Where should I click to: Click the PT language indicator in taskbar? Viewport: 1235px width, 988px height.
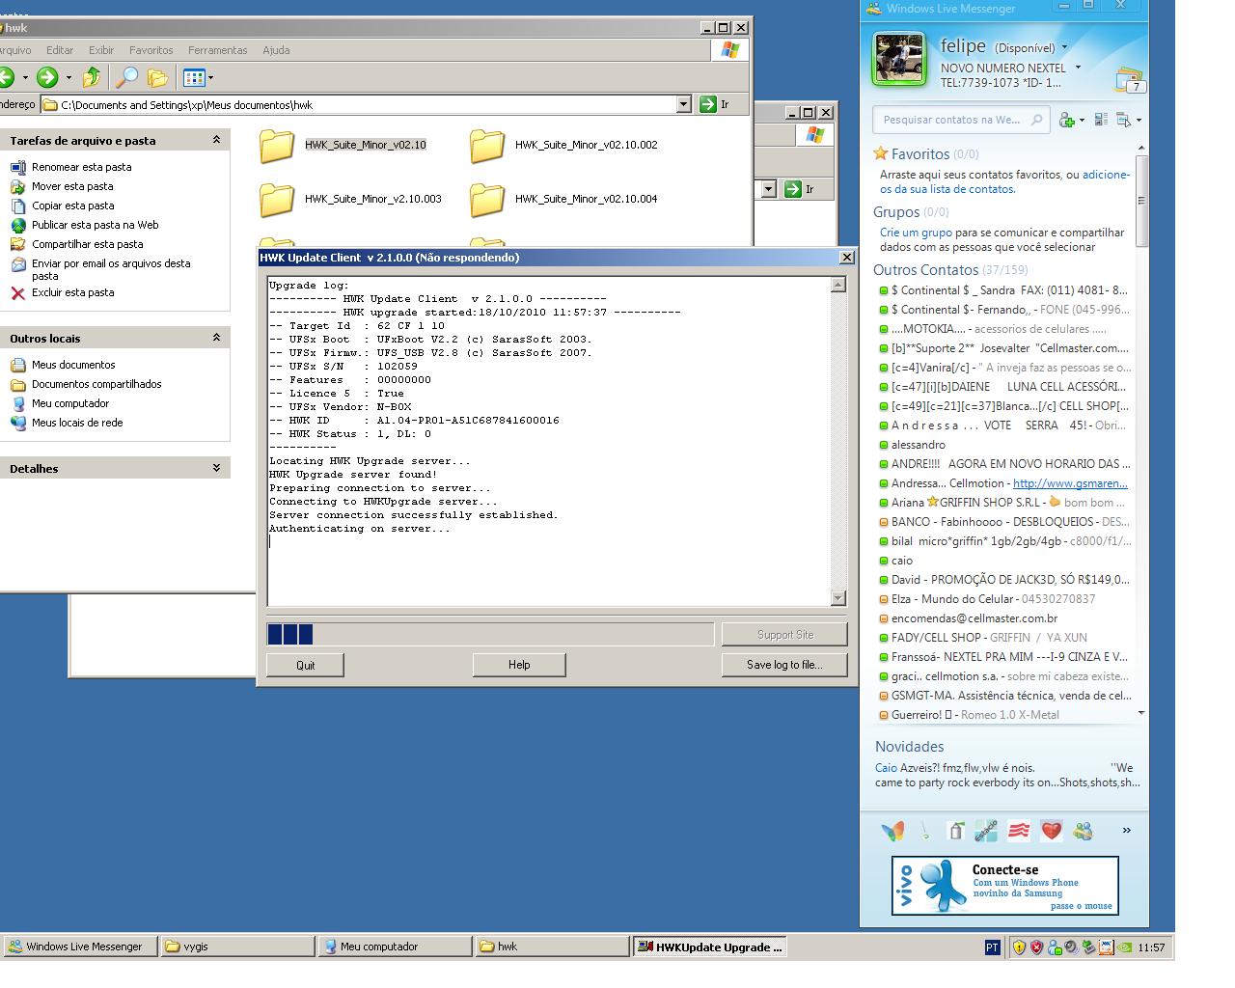coord(992,947)
